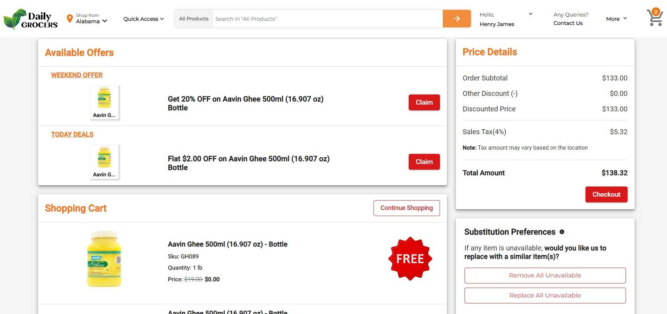Open the Quick Access dropdown
This screenshot has width=667, height=314.
(x=143, y=19)
